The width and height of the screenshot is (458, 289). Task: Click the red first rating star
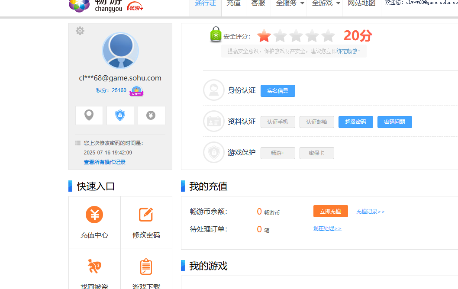click(264, 35)
